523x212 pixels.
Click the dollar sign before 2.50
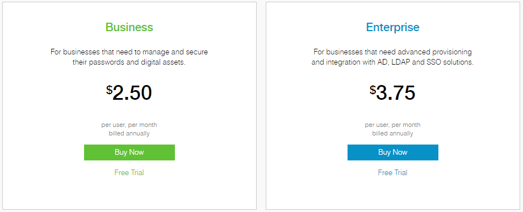point(110,90)
